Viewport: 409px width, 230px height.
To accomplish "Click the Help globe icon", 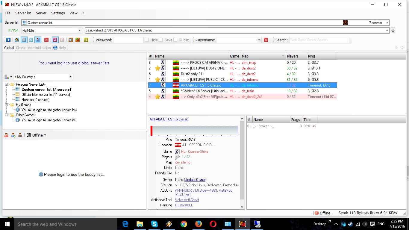I will pos(55,48).
